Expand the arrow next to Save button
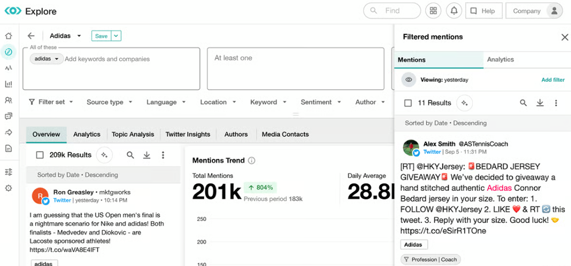The image size is (571, 266). 116,36
